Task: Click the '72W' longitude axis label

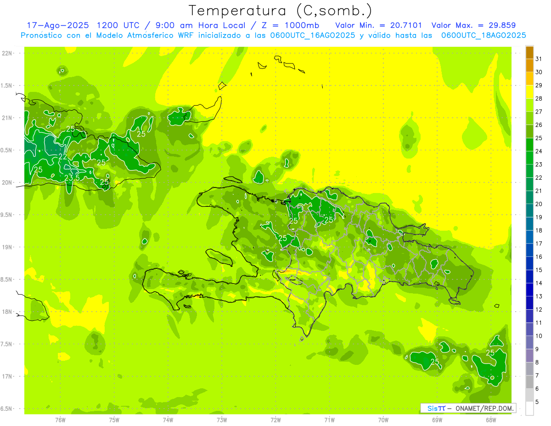Action: point(275,420)
